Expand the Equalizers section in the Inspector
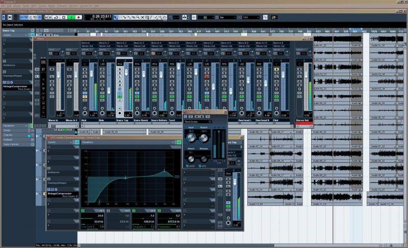The height and width of the screenshot is (248, 408). coord(11,125)
